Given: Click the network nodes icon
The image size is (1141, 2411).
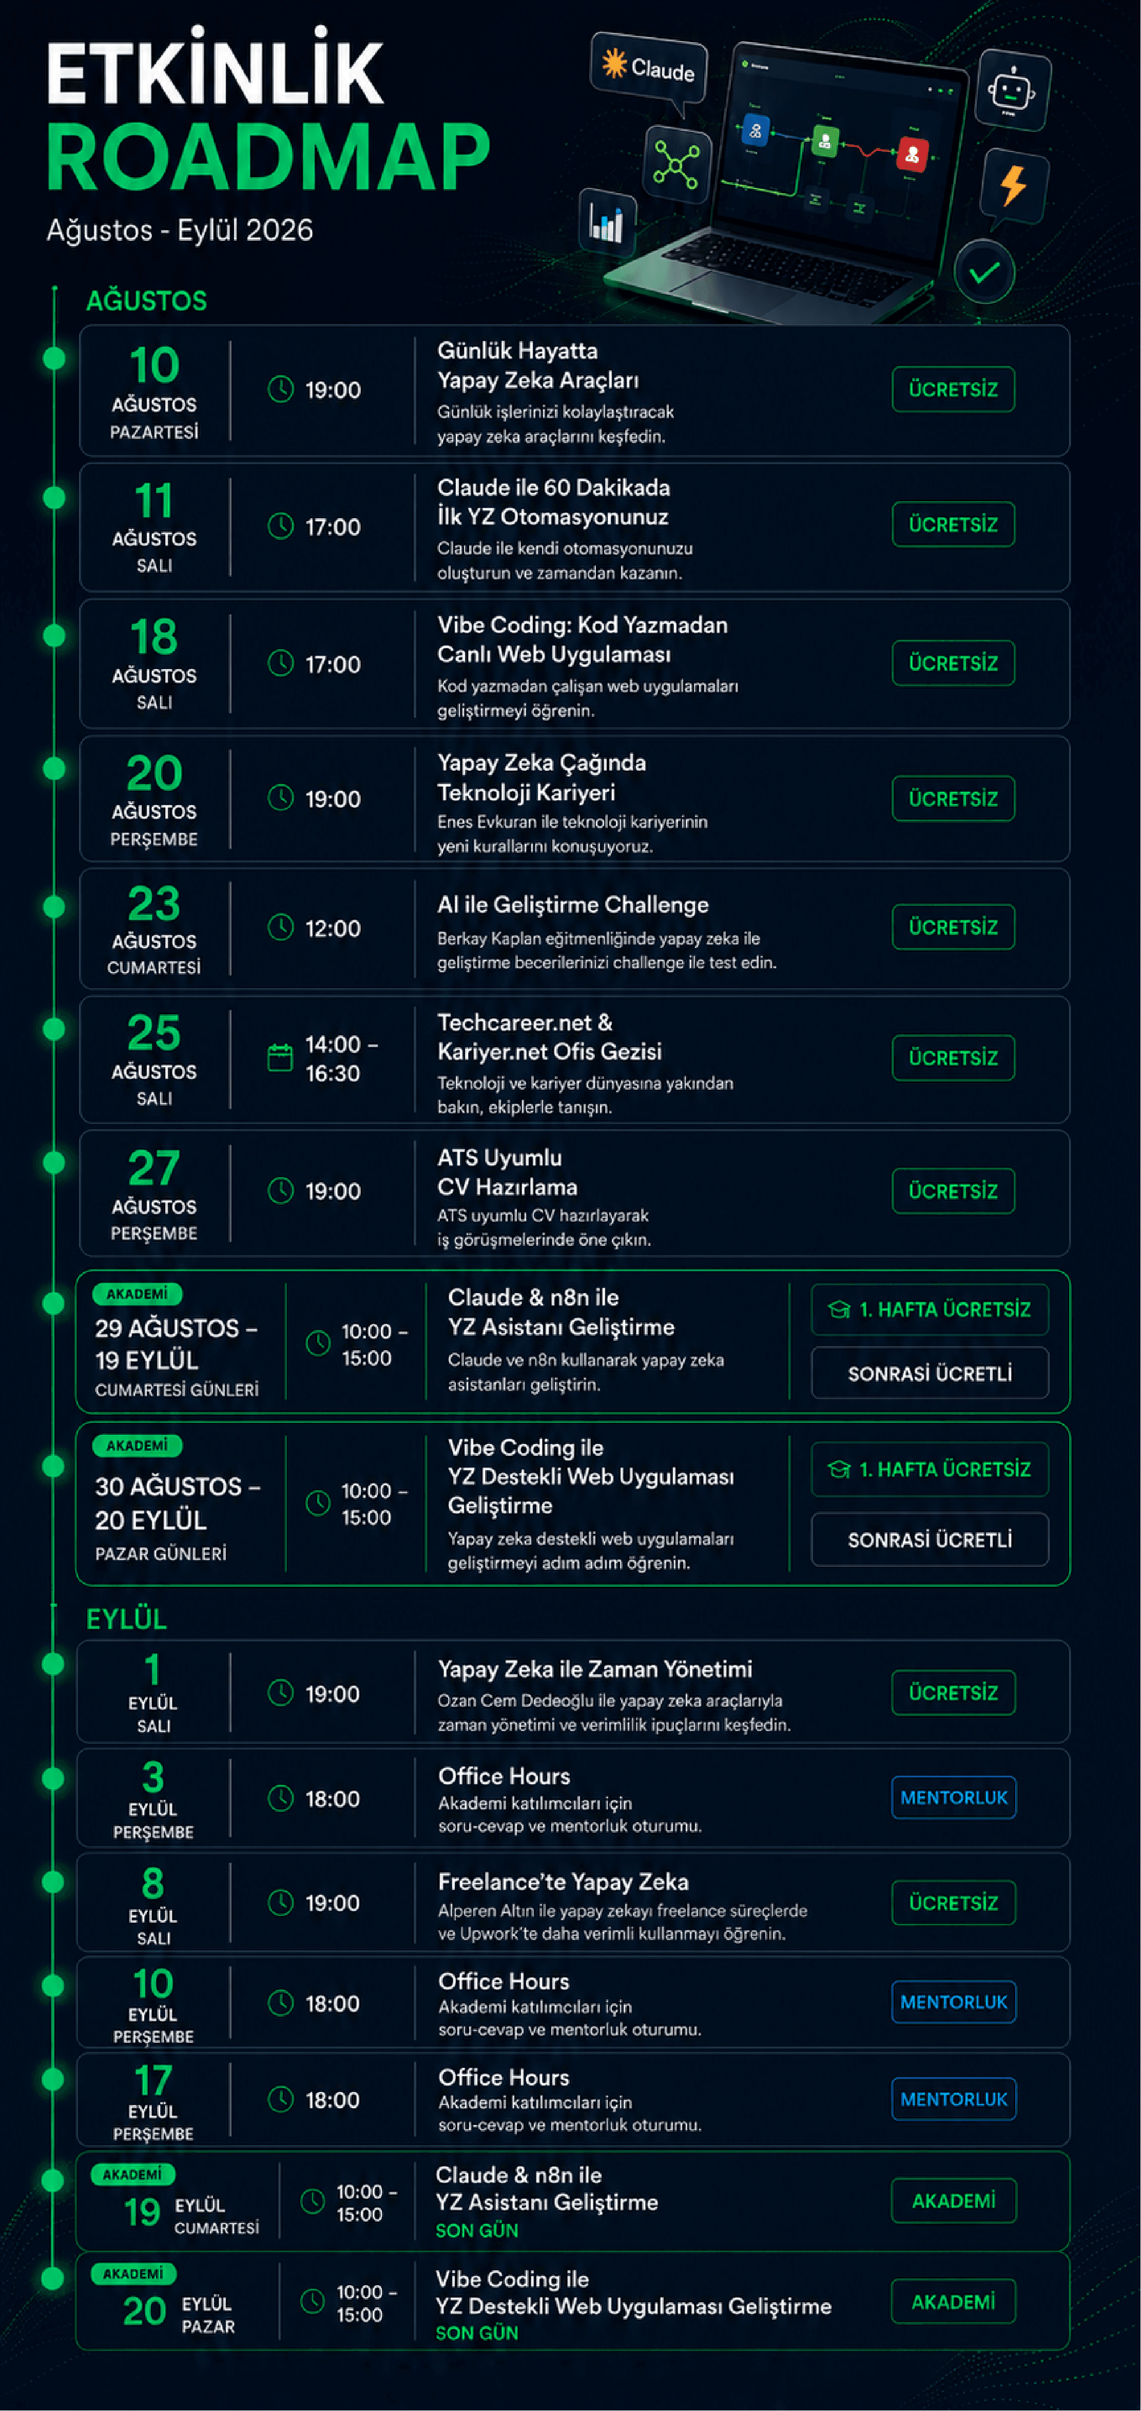Looking at the screenshot, I should point(677,164).
